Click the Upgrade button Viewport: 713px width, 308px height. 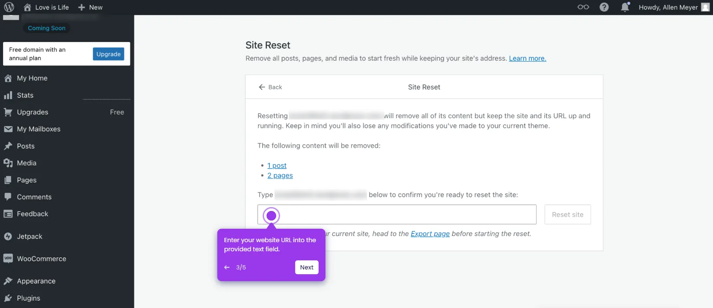pyautogui.click(x=108, y=54)
